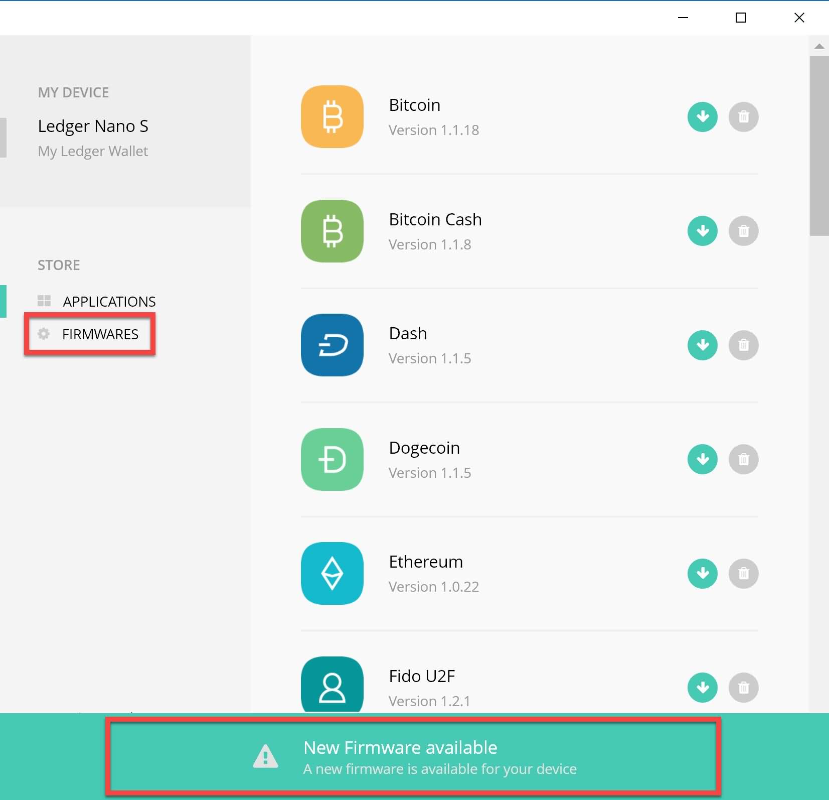This screenshot has height=800, width=829.
Task: Click 'Version 1.1.5' under Dogecoin
Action: click(430, 473)
